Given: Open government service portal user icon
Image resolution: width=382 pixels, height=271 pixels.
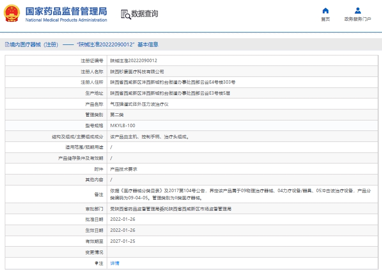Looking at the screenshot, I should (x=358, y=11).
